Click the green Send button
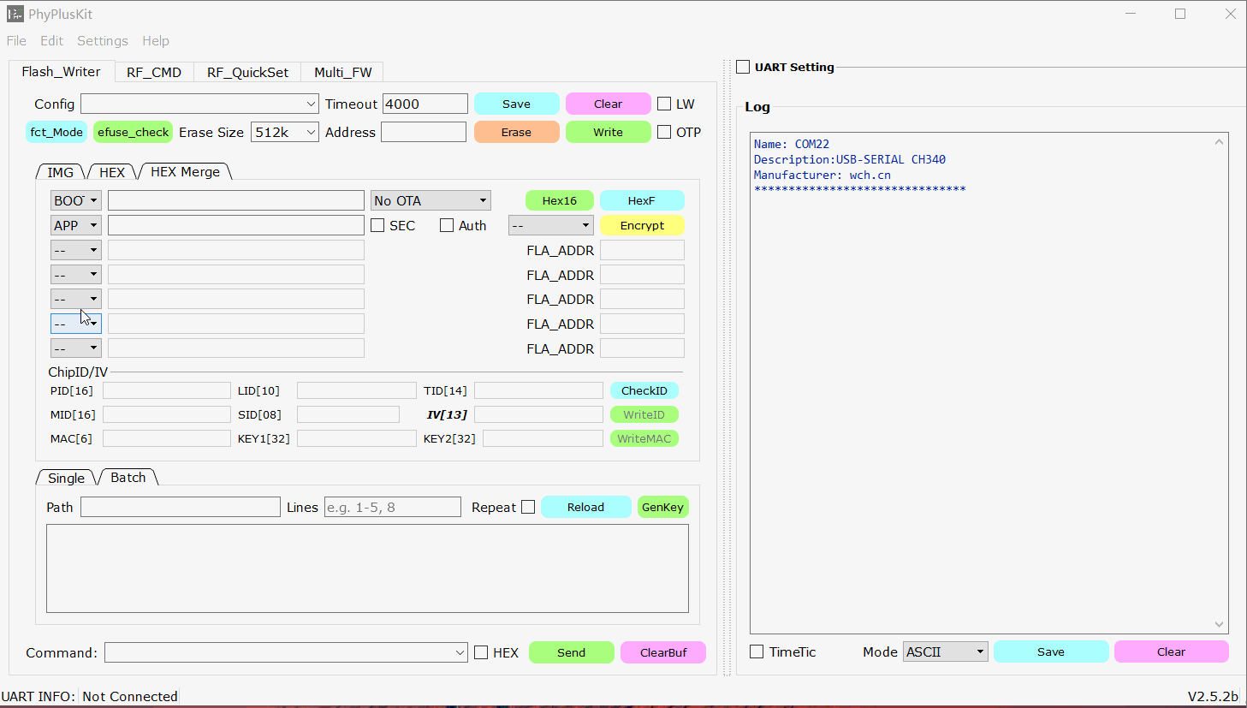This screenshot has height=708, width=1247. coord(571,652)
